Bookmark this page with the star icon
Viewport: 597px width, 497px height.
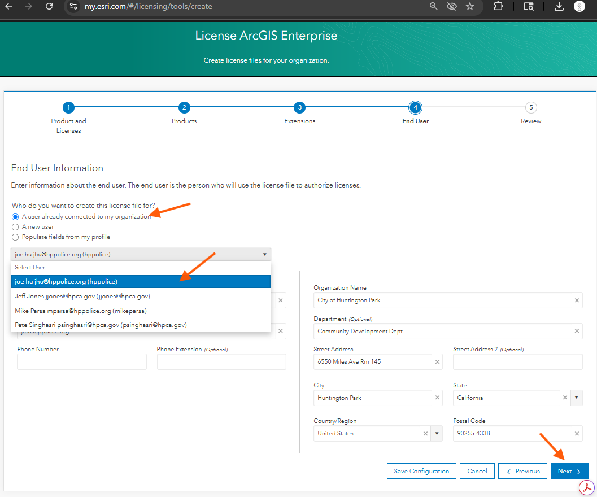tap(469, 7)
